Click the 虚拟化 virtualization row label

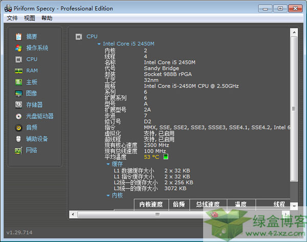point(113,133)
